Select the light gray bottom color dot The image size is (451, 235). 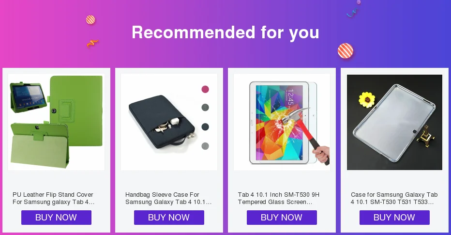tap(205, 146)
